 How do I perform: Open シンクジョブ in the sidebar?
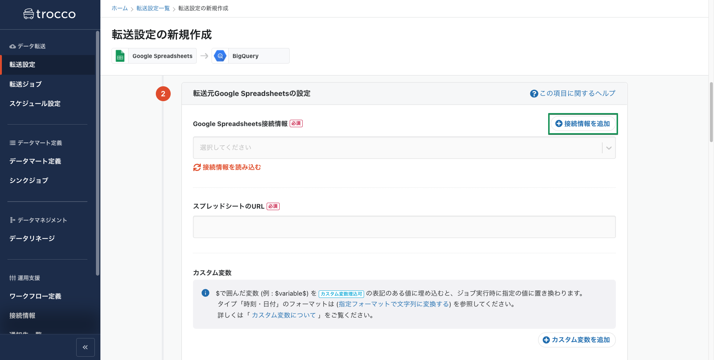48,181
